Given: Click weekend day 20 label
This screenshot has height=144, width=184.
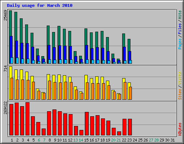Looking at the screenshot, I should pos(113,140).
